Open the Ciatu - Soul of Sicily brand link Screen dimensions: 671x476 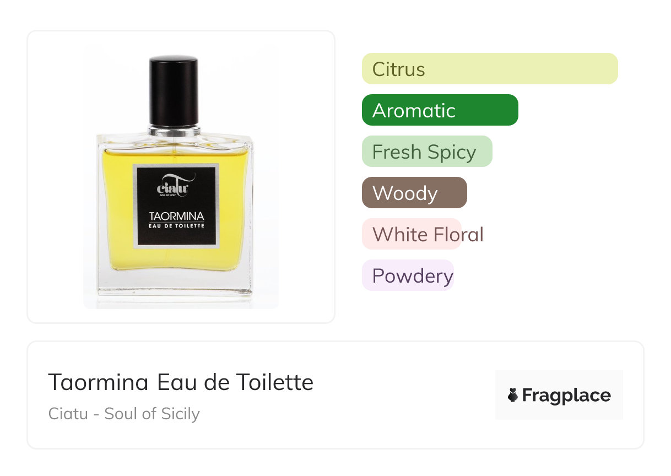[124, 414]
